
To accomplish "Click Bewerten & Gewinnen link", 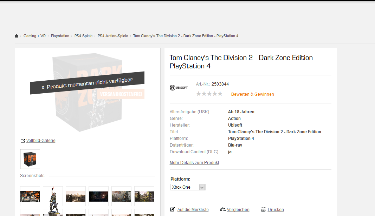I will coord(252,94).
